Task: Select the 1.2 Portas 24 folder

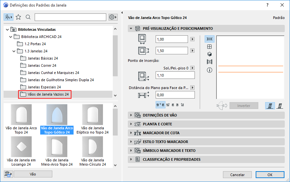Action: coord(31,44)
